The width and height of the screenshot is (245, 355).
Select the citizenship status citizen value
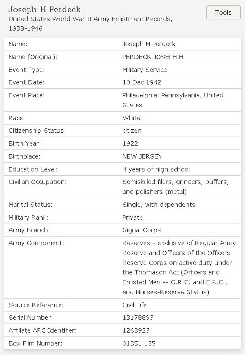coord(132,131)
